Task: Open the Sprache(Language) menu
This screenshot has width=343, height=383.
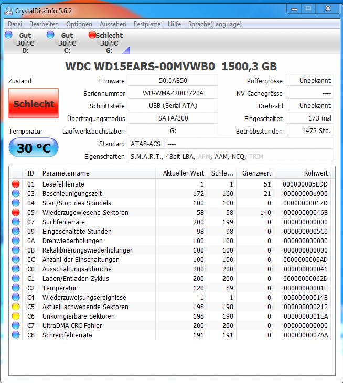Action: pyautogui.click(x=215, y=24)
